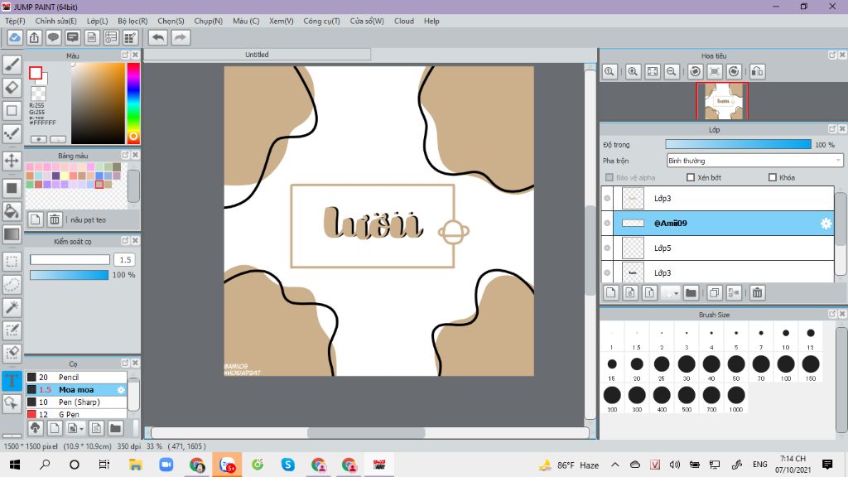This screenshot has height=477, width=848.
Task: Click the layer opacity Độ trong slider
Action: tap(738, 144)
